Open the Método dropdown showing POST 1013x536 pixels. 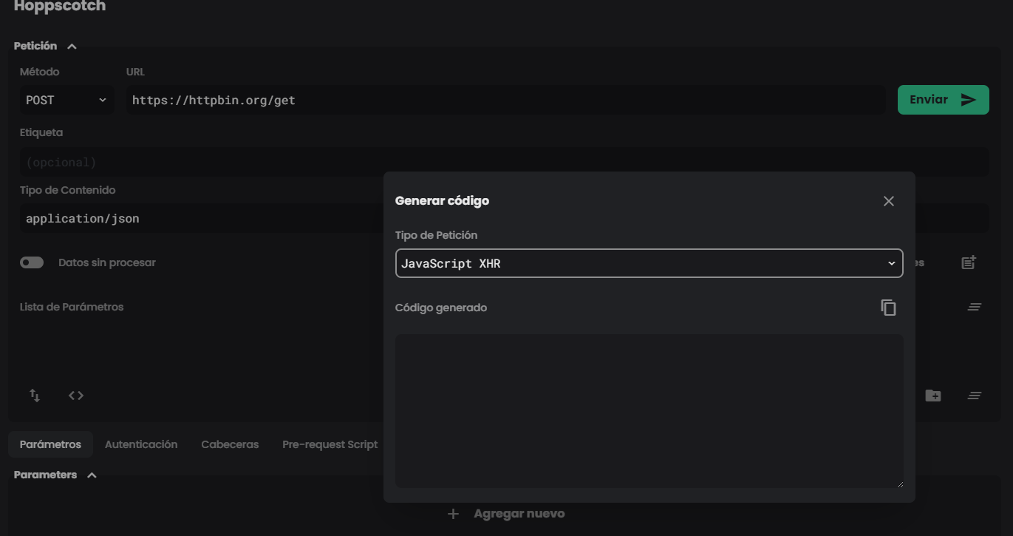click(65, 99)
